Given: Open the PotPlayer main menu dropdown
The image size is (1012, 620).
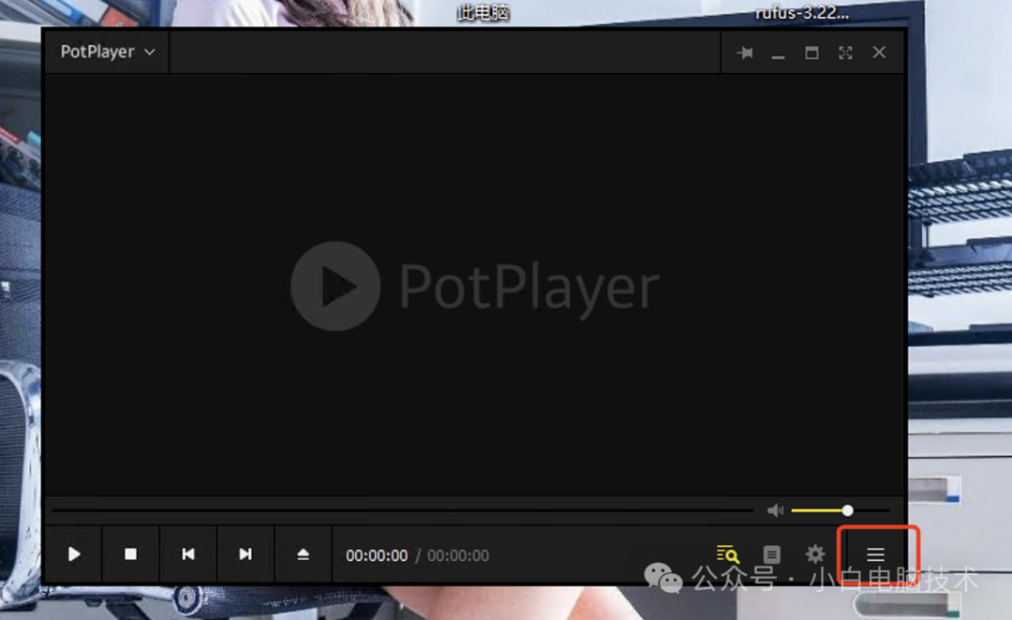Looking at the screenshot, I should pyautogui.click(x=107, y=52).
